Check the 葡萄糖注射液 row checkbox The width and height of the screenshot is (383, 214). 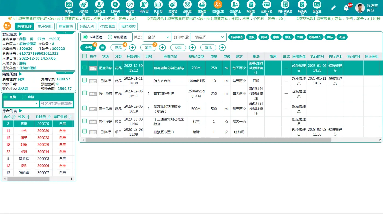click(85, 93)
